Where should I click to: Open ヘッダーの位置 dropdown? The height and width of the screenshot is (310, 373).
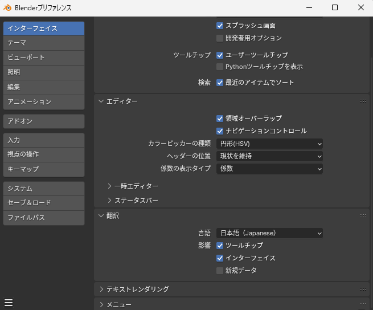coord(269,156)
